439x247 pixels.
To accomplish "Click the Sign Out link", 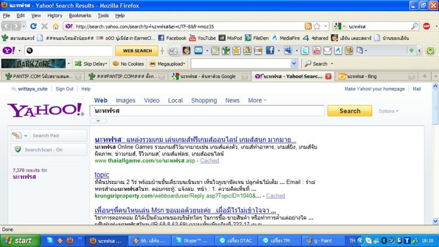I will click(64, 89).
